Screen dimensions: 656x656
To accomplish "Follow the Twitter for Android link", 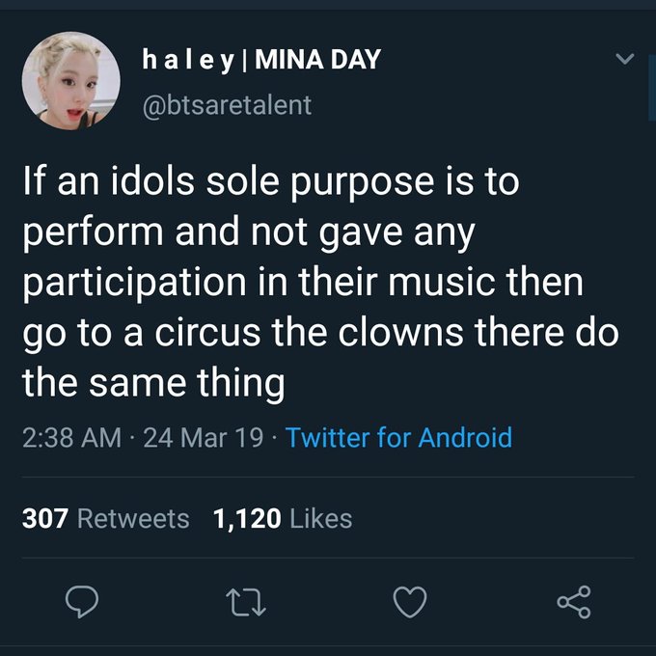I will pos(398,438).
